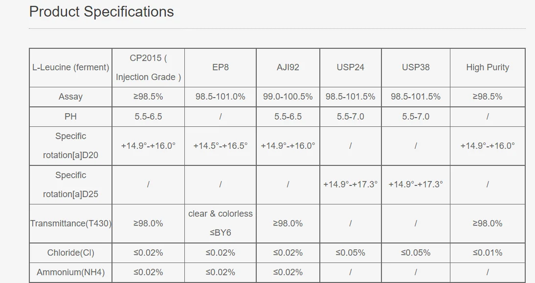Select the Specific rotation[a]D25 row label

tap(70, 184)
